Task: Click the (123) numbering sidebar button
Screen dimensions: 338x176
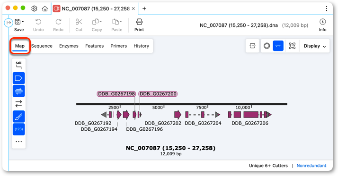Action: pyautogui.click(x=19, y=129)
